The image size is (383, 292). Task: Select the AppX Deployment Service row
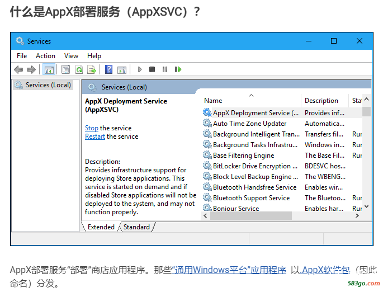tap(282, 113)
